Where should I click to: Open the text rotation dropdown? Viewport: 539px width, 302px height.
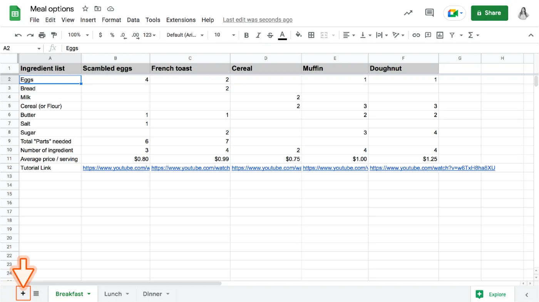(398, 35)
